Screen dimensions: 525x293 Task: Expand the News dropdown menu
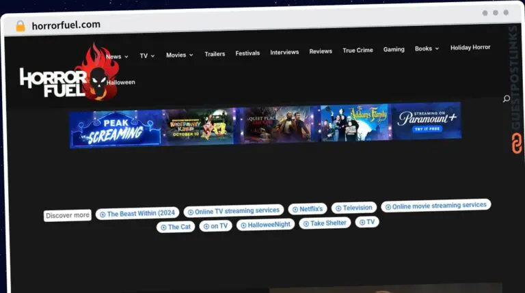(116, 57)
